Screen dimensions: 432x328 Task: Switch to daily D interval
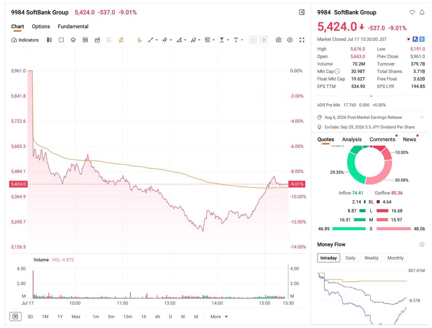pos(170,317)
